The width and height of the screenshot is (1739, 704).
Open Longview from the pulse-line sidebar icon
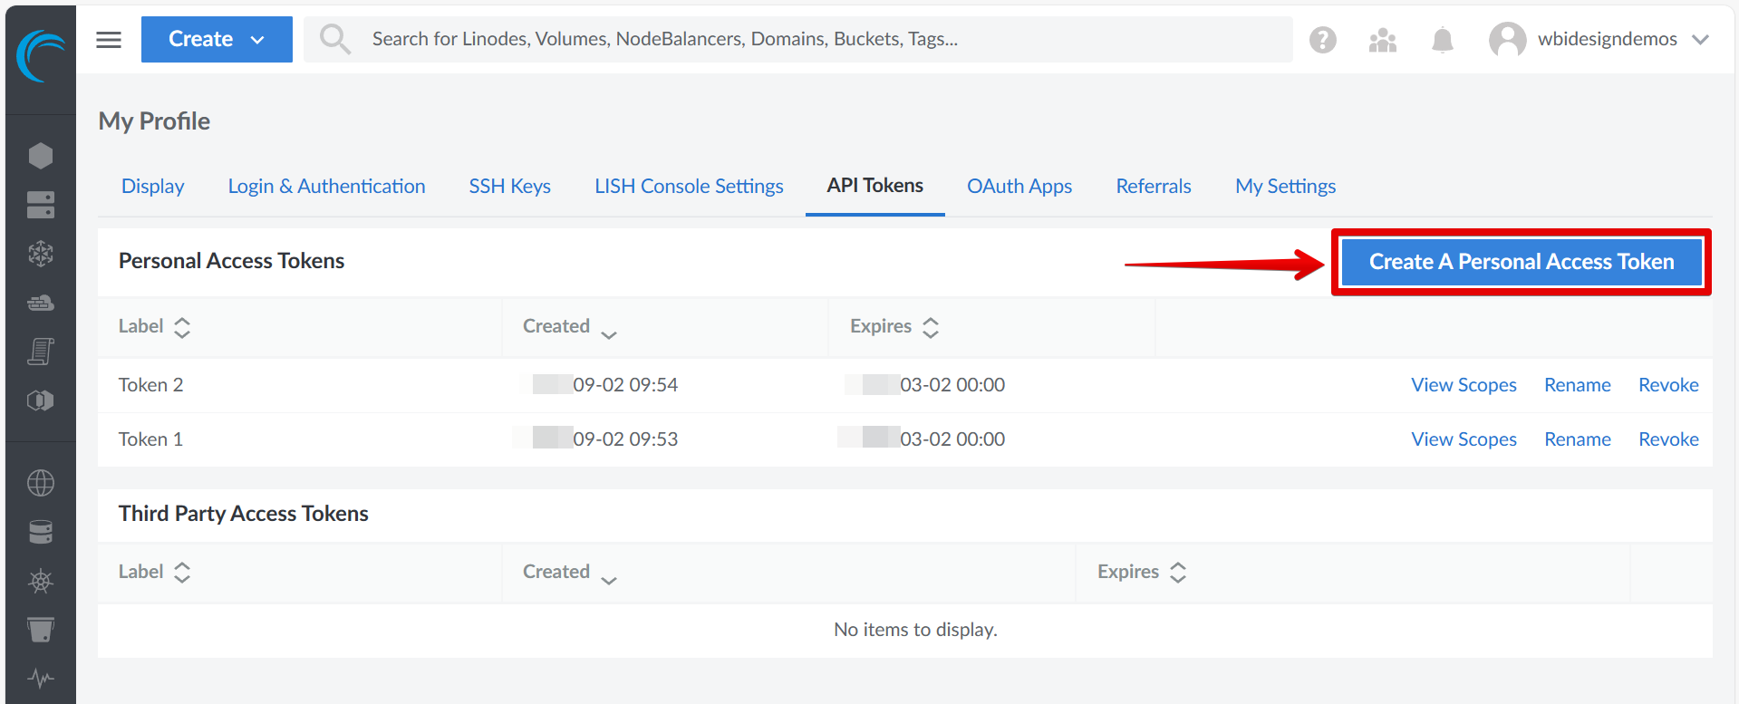pos(41,678)
